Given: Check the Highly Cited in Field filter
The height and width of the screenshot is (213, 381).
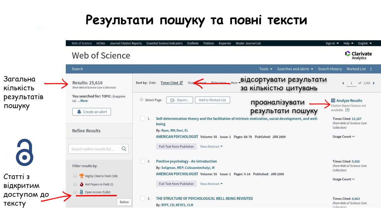Looking at the screenshot, I should click(75, 176).
